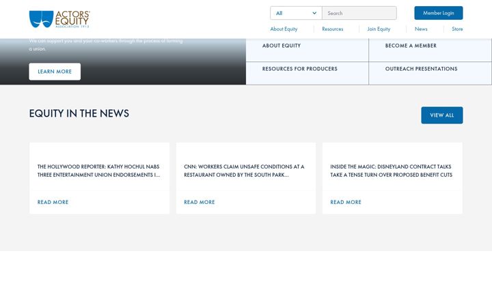Open Inside the Magic Disneyland headline

392,171
